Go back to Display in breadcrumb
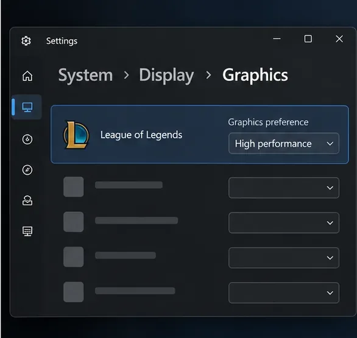The image size is (357, 338). [166, 76]
